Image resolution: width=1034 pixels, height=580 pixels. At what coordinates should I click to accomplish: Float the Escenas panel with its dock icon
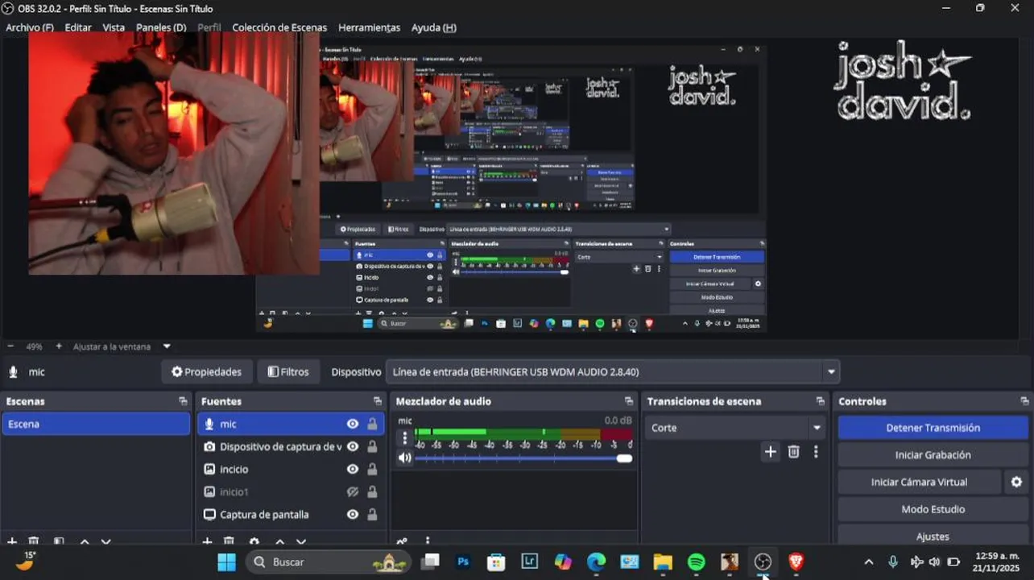183,401
